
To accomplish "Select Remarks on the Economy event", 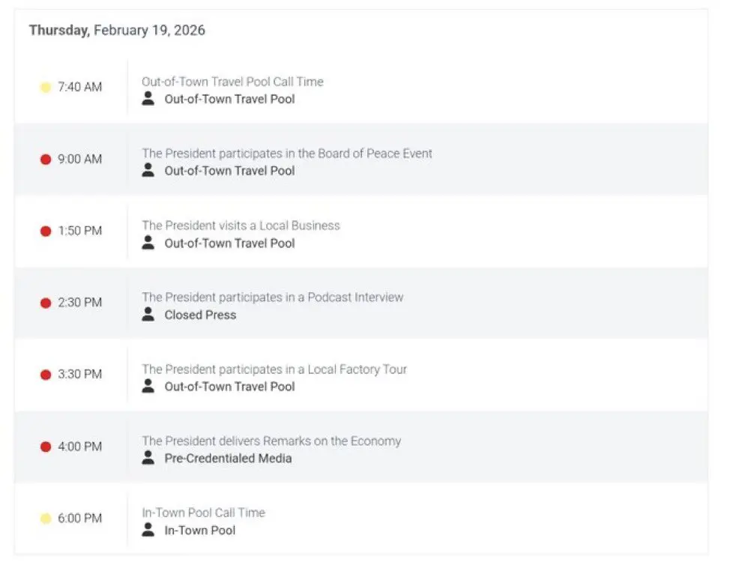I will pos(271,441).
